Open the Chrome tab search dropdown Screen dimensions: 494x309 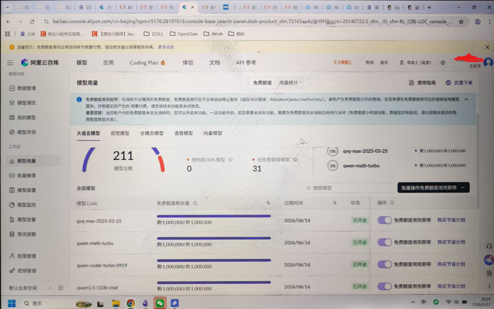[x=8, y=7]
